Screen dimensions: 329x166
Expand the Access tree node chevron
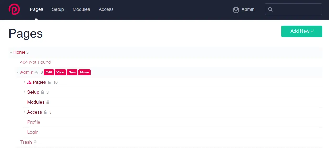25,112
